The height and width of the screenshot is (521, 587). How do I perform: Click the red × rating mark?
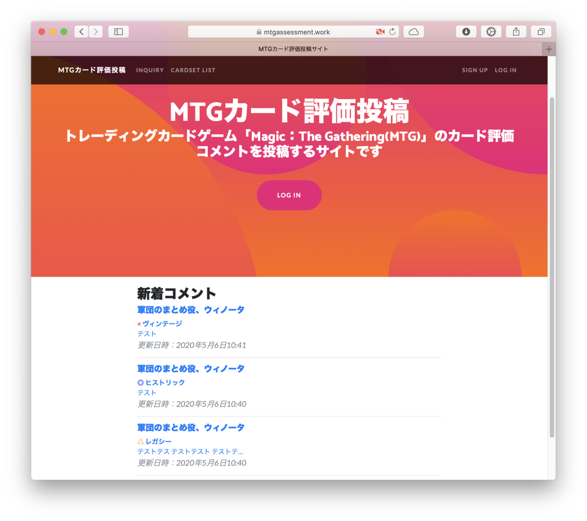[139, 324]
